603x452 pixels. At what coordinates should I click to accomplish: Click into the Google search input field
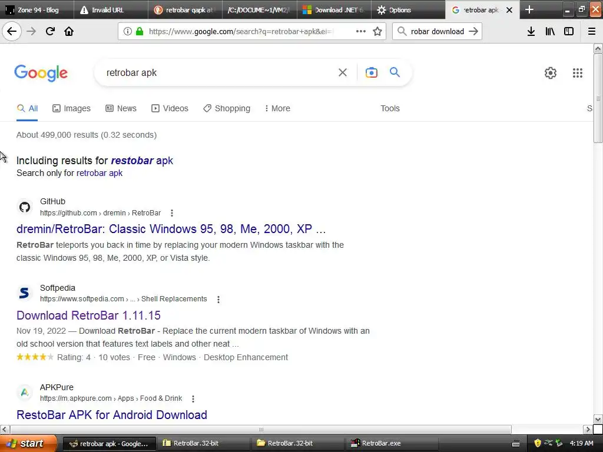(219, 72)
